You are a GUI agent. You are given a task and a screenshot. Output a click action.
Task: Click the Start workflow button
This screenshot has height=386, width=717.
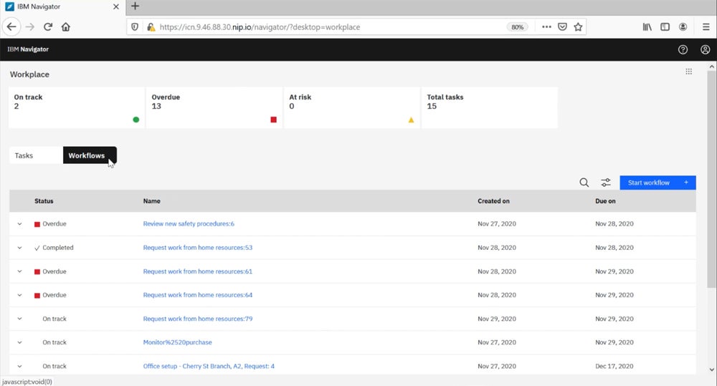(x=657, y=183)
